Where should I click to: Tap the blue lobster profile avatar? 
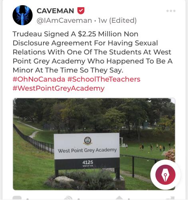tap(22, 15)
